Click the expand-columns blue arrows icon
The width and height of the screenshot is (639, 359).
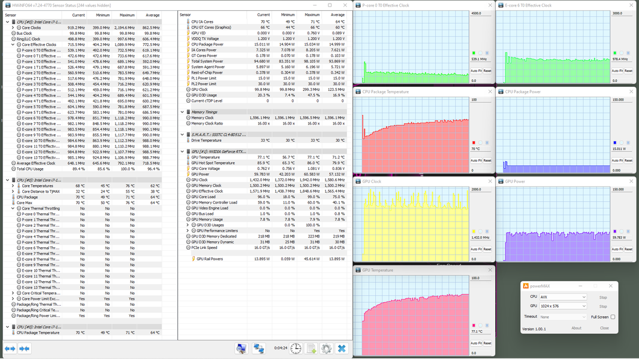pyautogui.click(x=10, y=348)
